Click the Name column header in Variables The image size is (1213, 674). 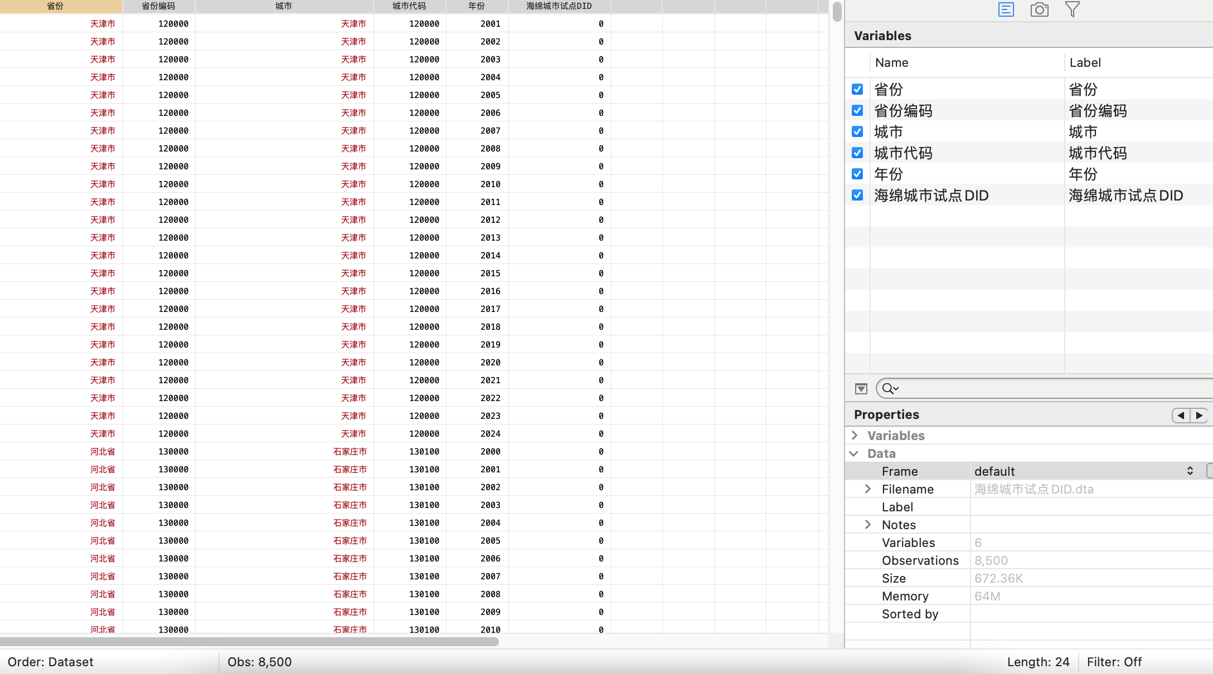(892, 63)
